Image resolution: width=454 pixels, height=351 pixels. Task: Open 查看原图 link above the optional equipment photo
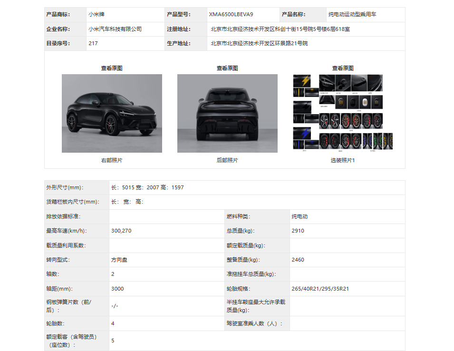point(343,68)
